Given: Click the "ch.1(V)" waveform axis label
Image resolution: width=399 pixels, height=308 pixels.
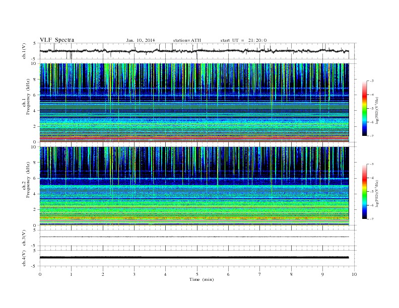Looking at the screenshot, I should pos(24,51).
